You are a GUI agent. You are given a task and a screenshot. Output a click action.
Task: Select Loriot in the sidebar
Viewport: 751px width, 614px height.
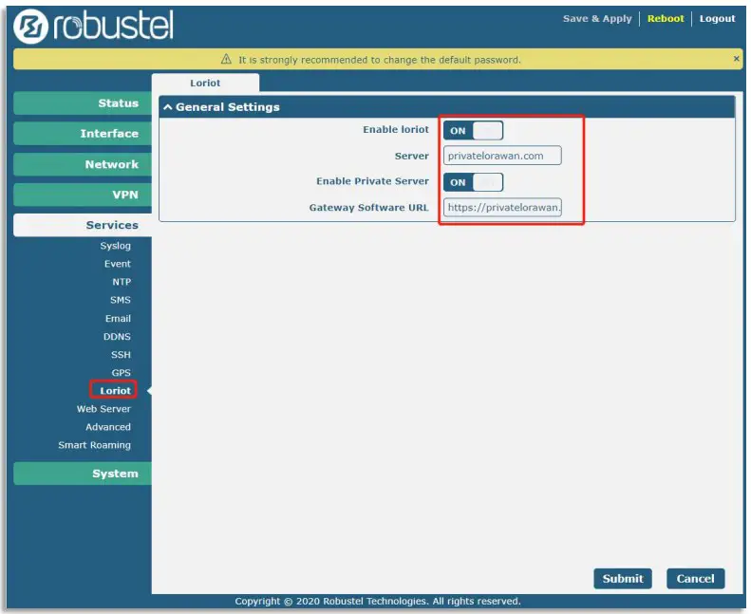[115, 390]
